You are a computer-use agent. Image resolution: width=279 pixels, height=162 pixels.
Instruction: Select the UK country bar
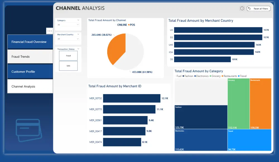218,30
